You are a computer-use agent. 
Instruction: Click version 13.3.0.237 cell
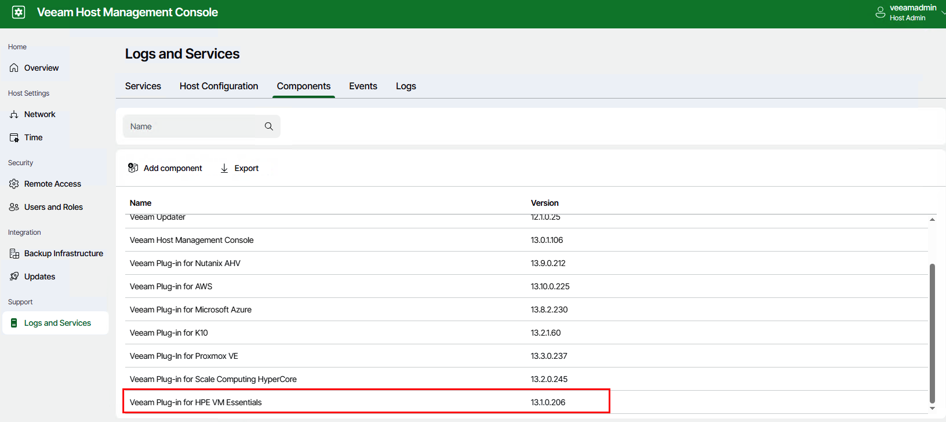[x=549, y=356]
